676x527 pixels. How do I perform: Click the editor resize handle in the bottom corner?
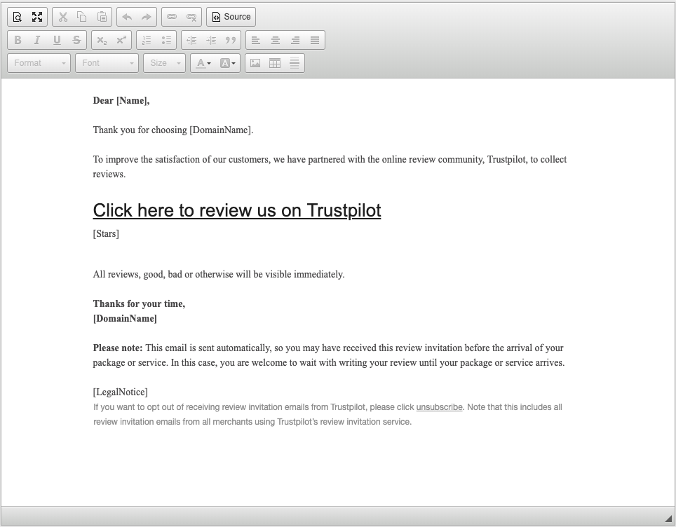point(668,518)
